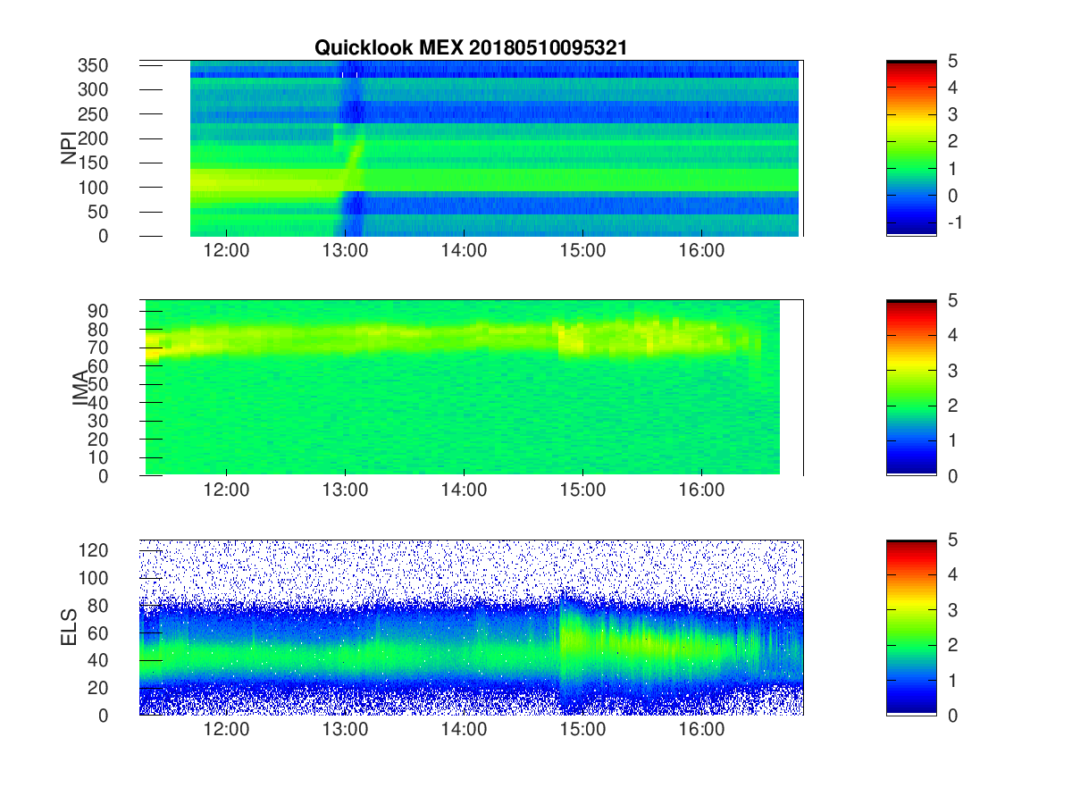Viewport: 1072px width, 804px height.
Task: Click the 15:00 label under IMA panel
Action: (x=582, y=491)
